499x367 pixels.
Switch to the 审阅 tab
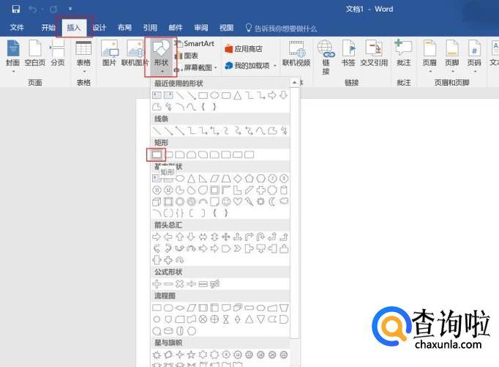[x=200, y=28]
